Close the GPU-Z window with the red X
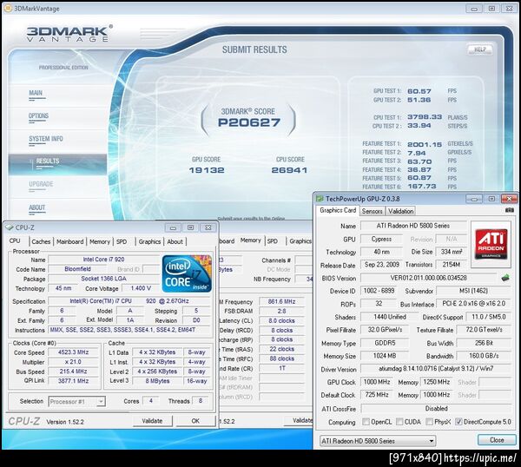This screenshot has height=467, width=521. coord(509,199)
